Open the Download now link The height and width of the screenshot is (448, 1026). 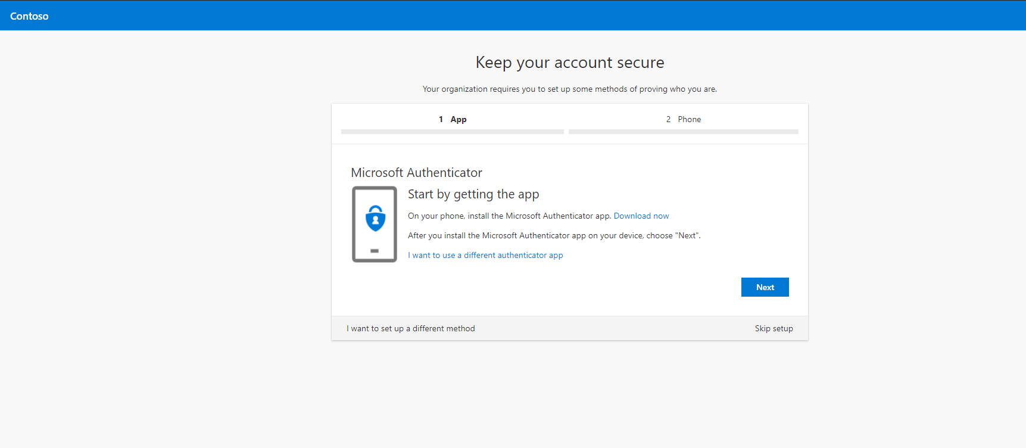pos(641,216)
